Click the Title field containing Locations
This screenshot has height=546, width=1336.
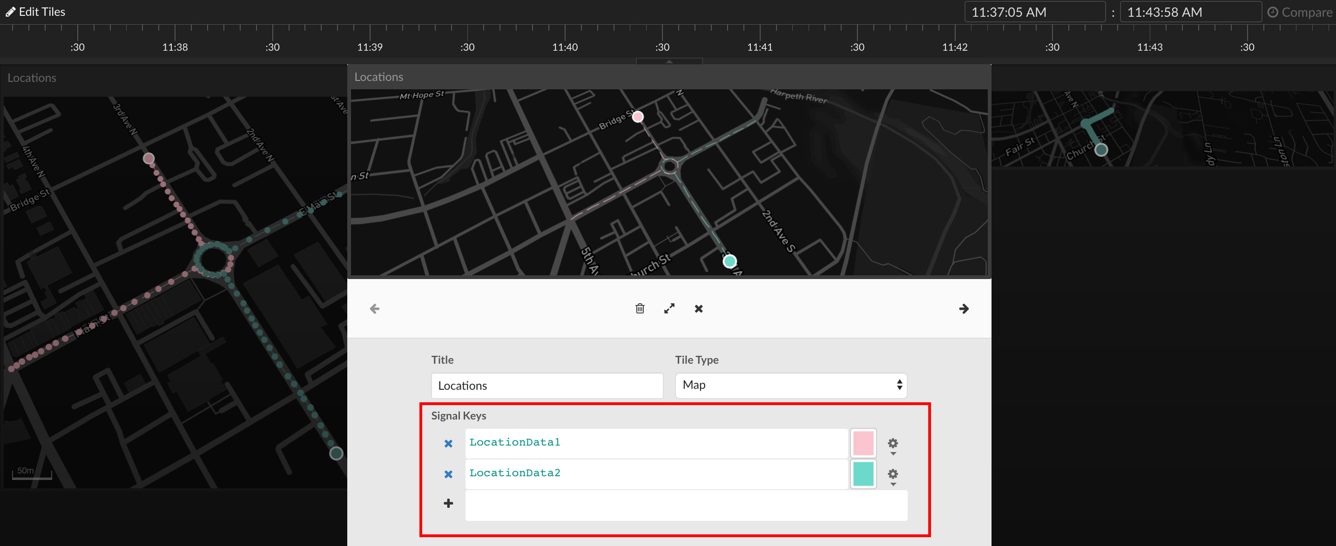(547, 386)
